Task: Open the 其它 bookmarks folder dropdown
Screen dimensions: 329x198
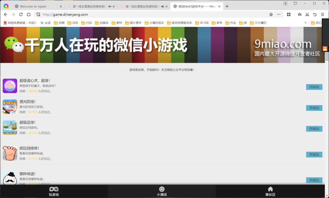Action: click(318, 23)
